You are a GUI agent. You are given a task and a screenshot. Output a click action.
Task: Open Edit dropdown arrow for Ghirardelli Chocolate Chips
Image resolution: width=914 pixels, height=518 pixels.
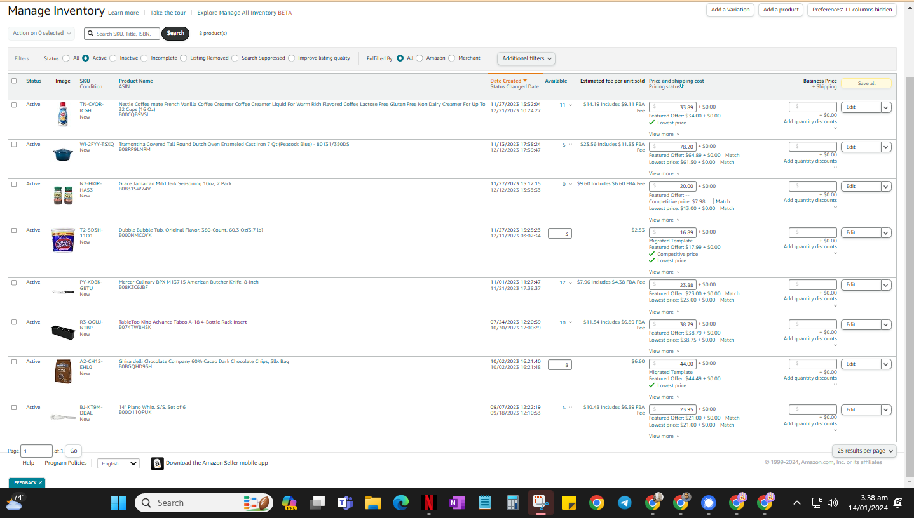pyautogui.click(x=886, y=364)
